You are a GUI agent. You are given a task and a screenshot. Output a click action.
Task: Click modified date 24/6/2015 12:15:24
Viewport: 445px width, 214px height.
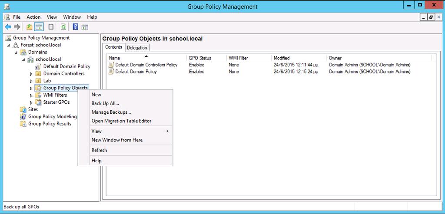[x=296, y=72]
